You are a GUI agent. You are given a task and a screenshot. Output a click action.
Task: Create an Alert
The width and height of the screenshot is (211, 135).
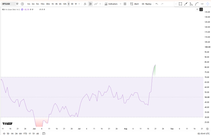pos(134,4)
